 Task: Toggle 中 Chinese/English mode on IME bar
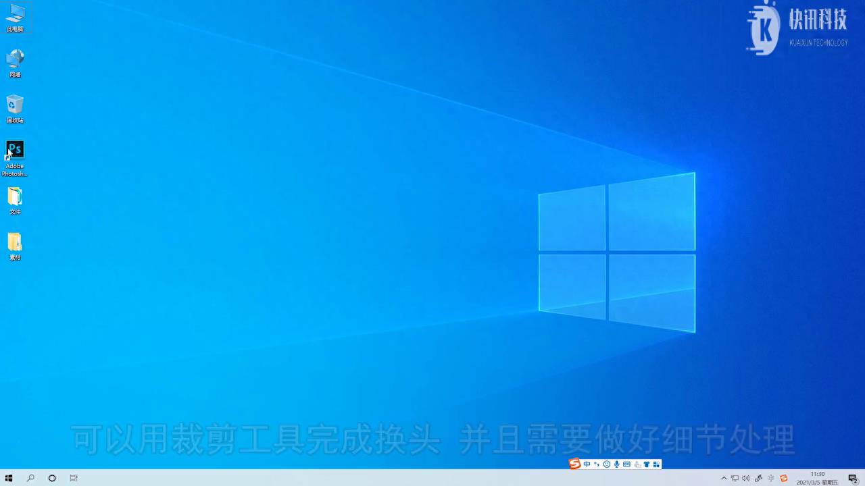(587, 464)
